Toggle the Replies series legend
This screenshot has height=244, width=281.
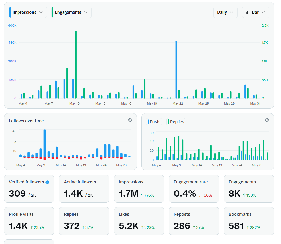pyautogui.click(x=176, y=122)
